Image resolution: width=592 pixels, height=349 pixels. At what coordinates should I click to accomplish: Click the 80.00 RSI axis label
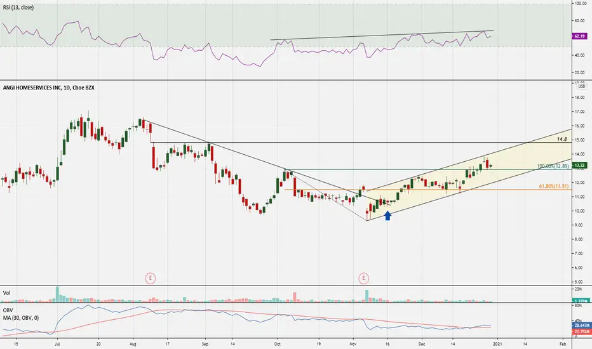(579, 21)
